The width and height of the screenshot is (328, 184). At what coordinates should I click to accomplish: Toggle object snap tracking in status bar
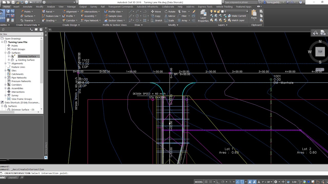coord(238,182)
